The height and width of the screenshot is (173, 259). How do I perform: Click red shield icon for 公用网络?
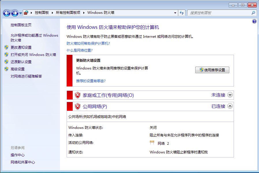click(78, 106)
